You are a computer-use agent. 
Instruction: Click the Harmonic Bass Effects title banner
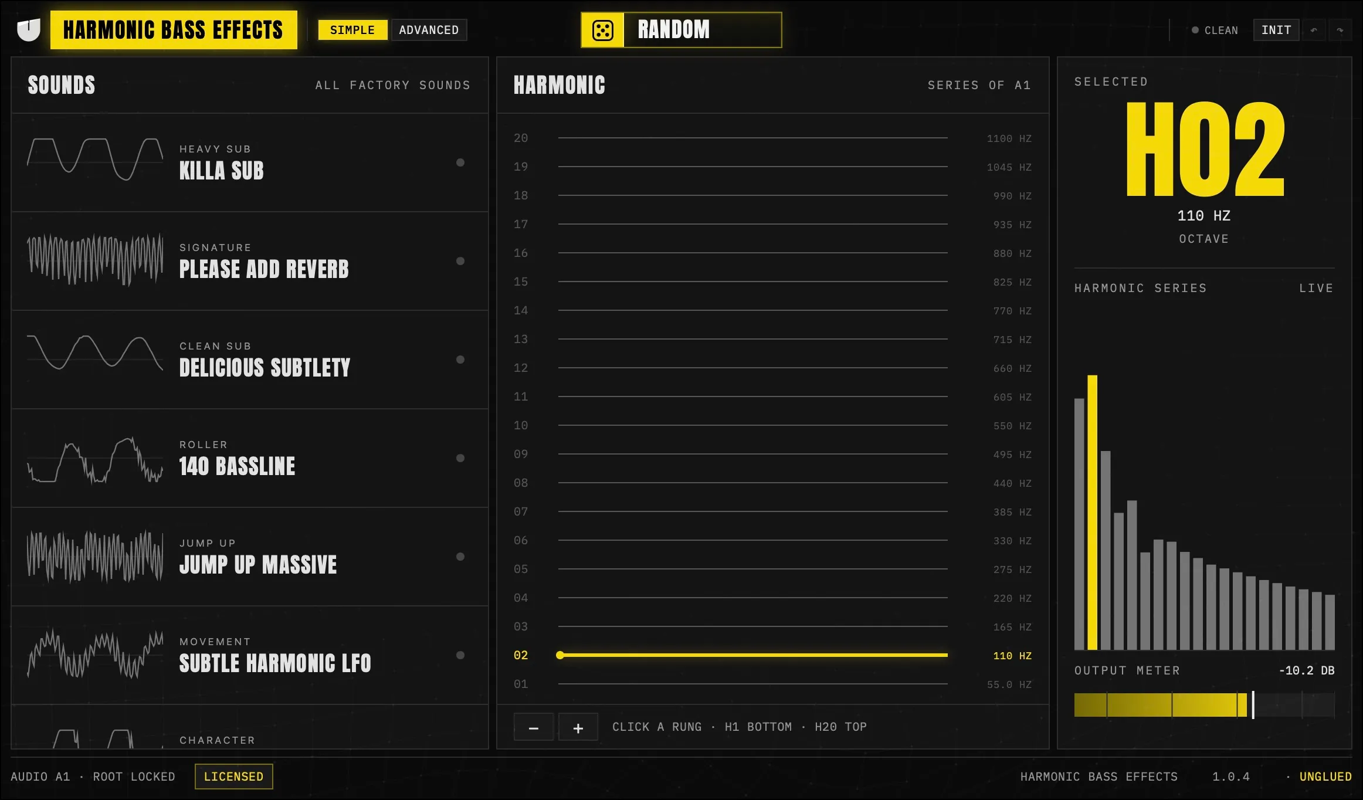point(174,30)
